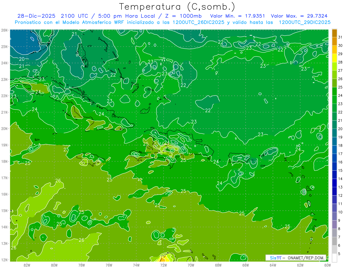Click the 80W longitude axis label
The image size is (348, 269).
[x=54, y=265]
